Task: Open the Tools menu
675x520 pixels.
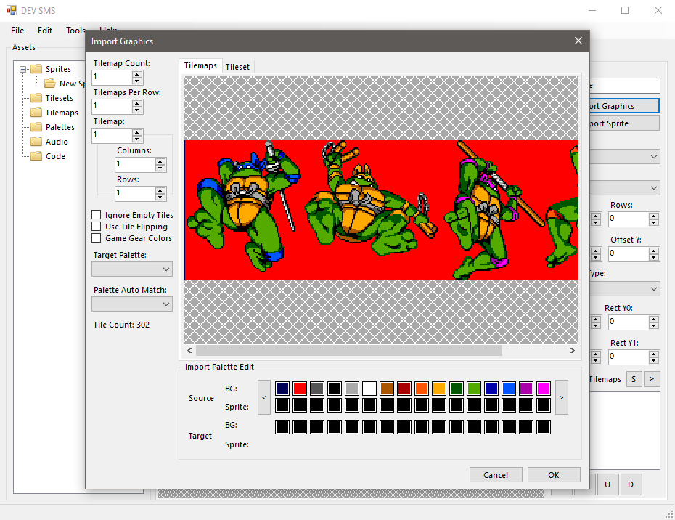Action: coord(75,31)
